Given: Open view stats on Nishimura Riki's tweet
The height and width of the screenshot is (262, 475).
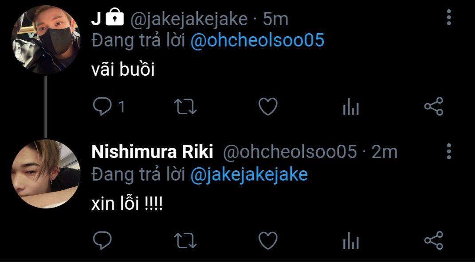Looking at the screenshot, I should tap(351, 241).
